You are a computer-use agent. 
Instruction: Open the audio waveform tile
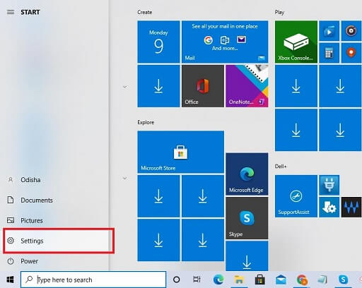pos(351,207)
